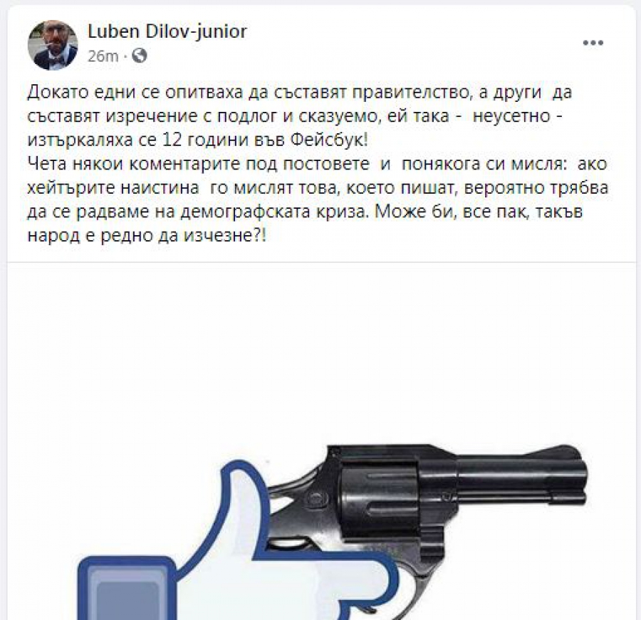Image resolution: width=641 pixels, height=620 pixels.
Task: Open the three-dot post options menu
Action: (x=593, y=43)
